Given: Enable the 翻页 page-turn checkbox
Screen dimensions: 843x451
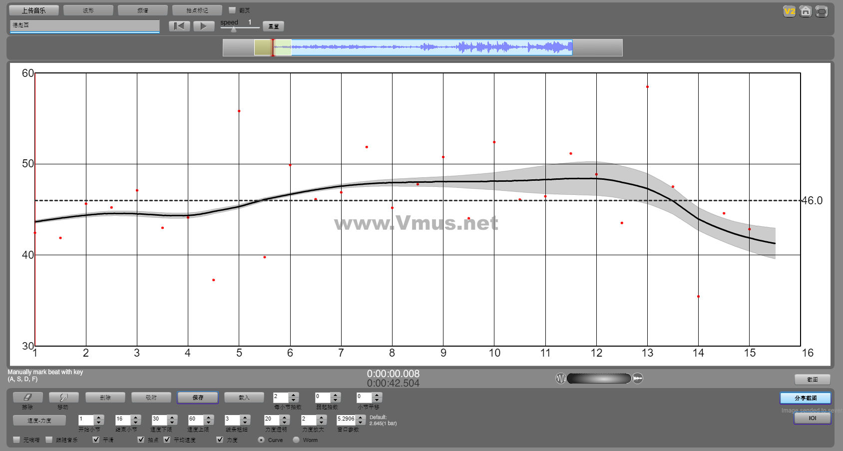Looking at the screenshot, I should pyautogui.click(x=232, y=10).
